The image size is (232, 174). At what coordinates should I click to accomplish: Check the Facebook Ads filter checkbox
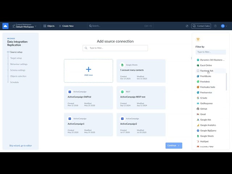198,71
